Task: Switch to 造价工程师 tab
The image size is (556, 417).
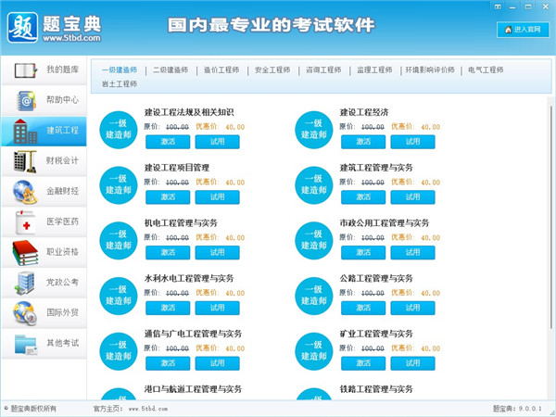Action: pos(221,69)
